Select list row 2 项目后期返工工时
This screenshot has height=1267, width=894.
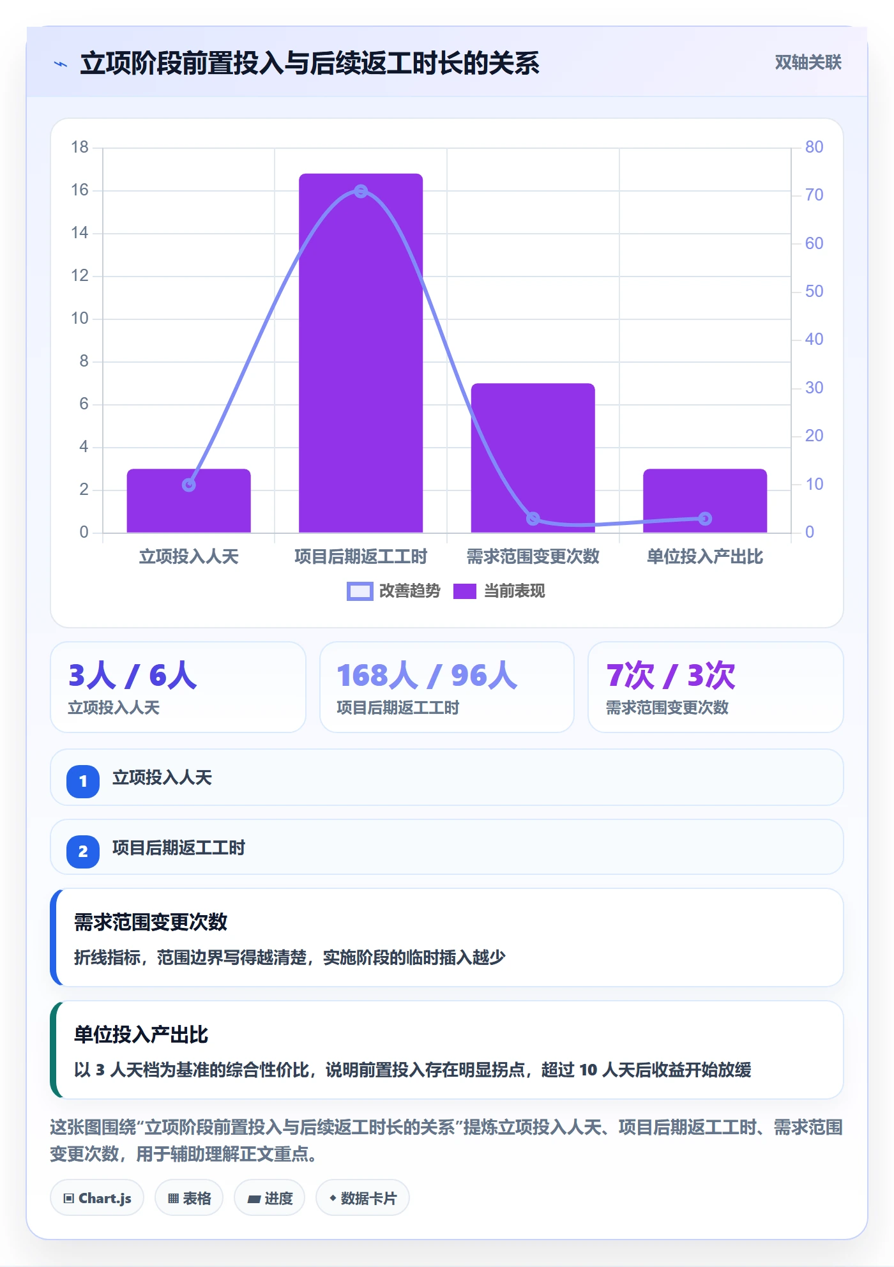(447, 847)
